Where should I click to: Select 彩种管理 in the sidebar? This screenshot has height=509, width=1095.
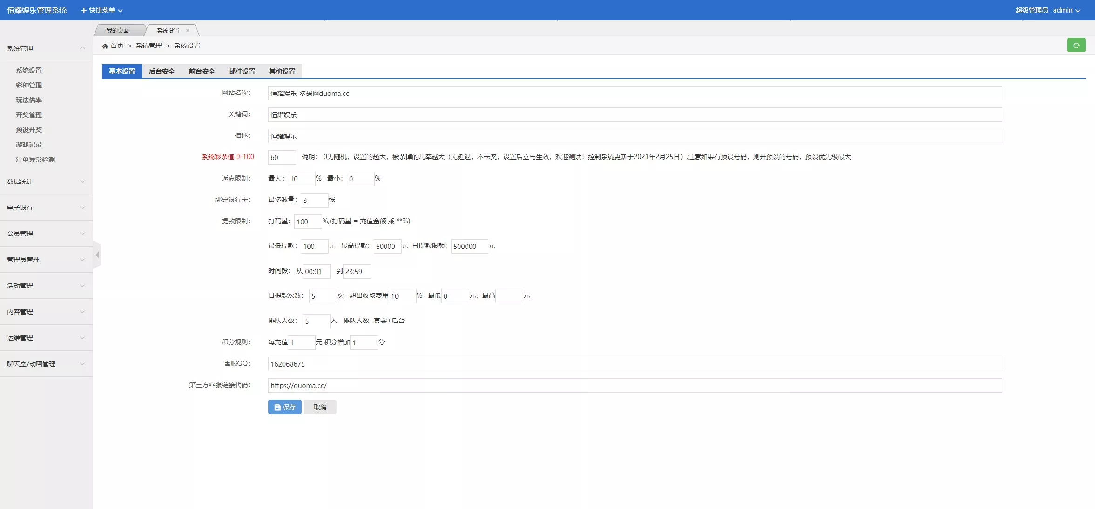coord(28,85)
